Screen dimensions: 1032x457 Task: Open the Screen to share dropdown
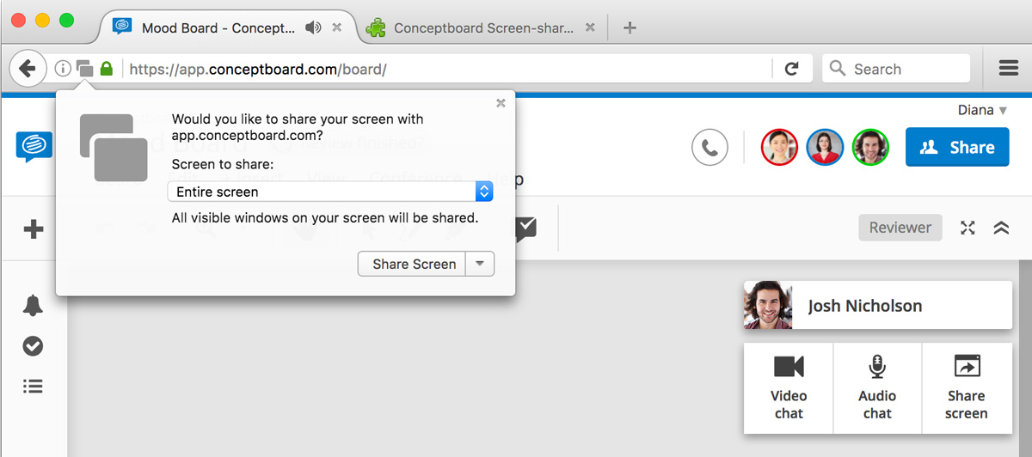point(330,192)
